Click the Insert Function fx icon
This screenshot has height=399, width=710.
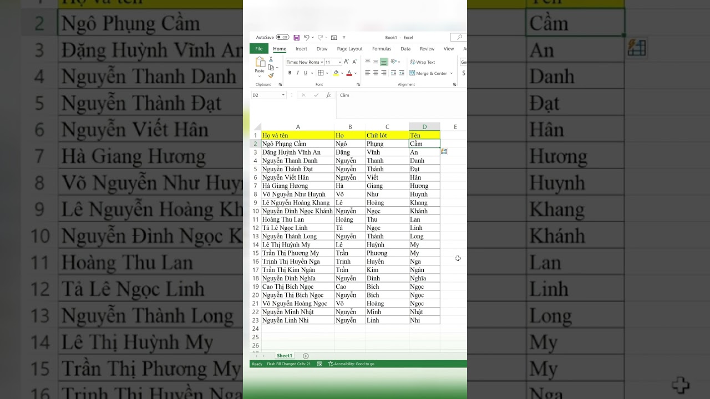click(x=328, y=95)
